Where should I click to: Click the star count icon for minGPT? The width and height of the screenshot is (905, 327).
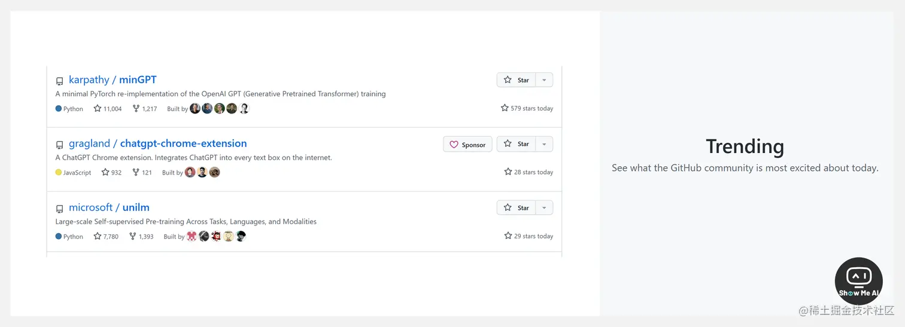98,109
